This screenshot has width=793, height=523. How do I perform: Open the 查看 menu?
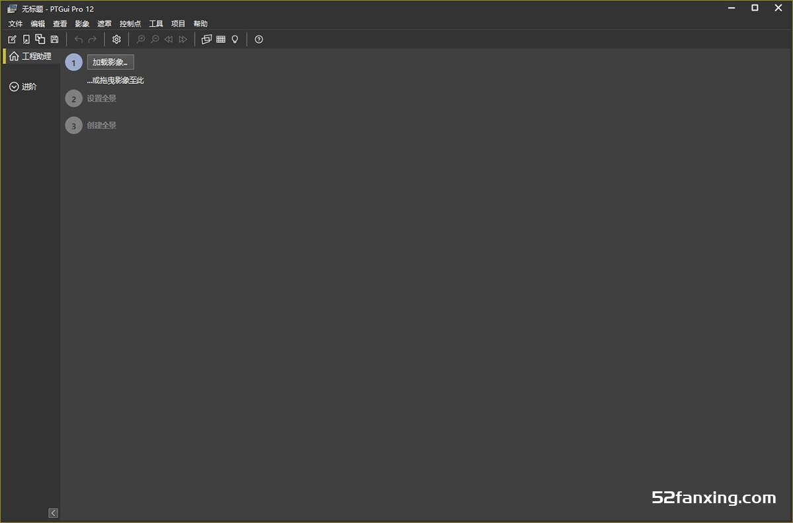pos(60,24)
